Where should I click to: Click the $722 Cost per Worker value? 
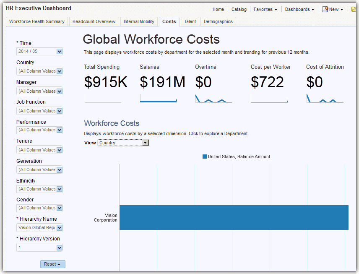click(x=267, y=82)
